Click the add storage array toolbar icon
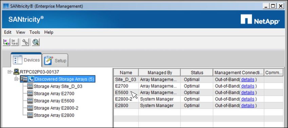 click(6, 42)
